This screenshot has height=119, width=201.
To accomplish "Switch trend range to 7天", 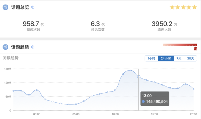I will [x=179, y=58].
